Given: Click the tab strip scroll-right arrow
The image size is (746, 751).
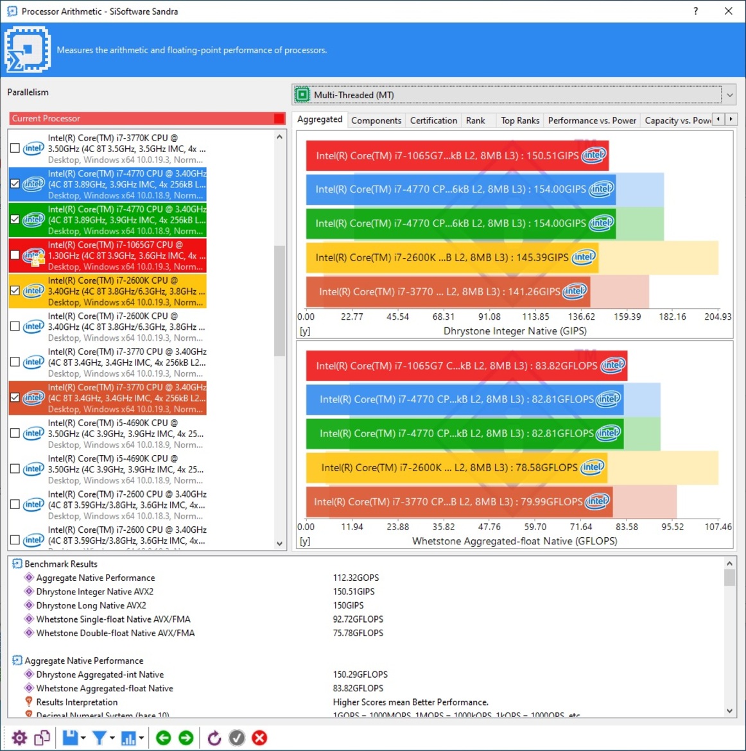Looking at the screenshot, I should point(731,119).
